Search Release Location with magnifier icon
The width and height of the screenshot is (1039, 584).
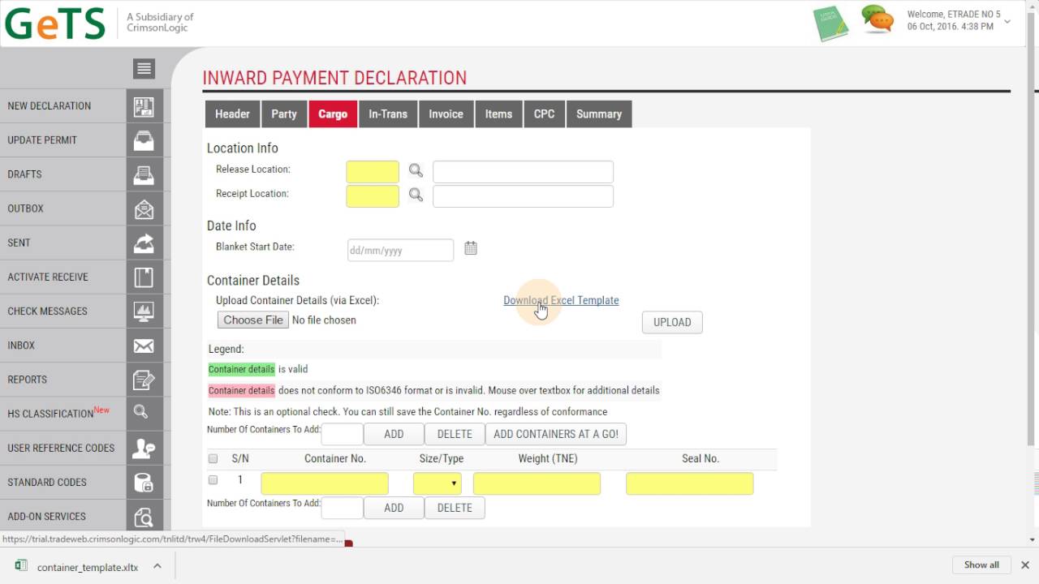coord(416,170)
